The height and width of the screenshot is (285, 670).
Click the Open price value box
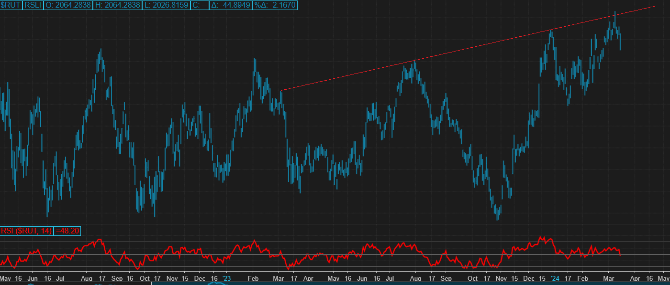pyautogui.click(x=69, y=5)
